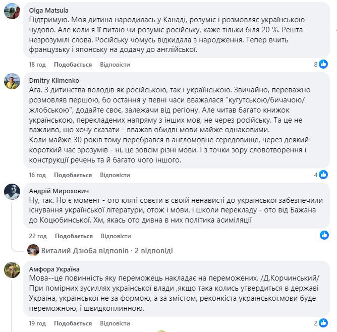Open Андрій Мирохович's profile avatar

click(12, 192)
